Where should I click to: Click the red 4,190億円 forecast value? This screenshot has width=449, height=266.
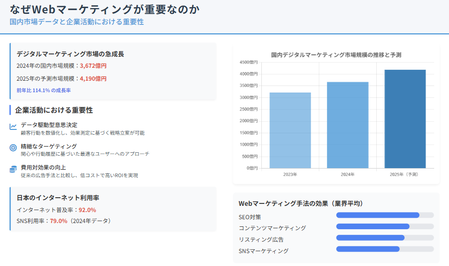[93, 78]
